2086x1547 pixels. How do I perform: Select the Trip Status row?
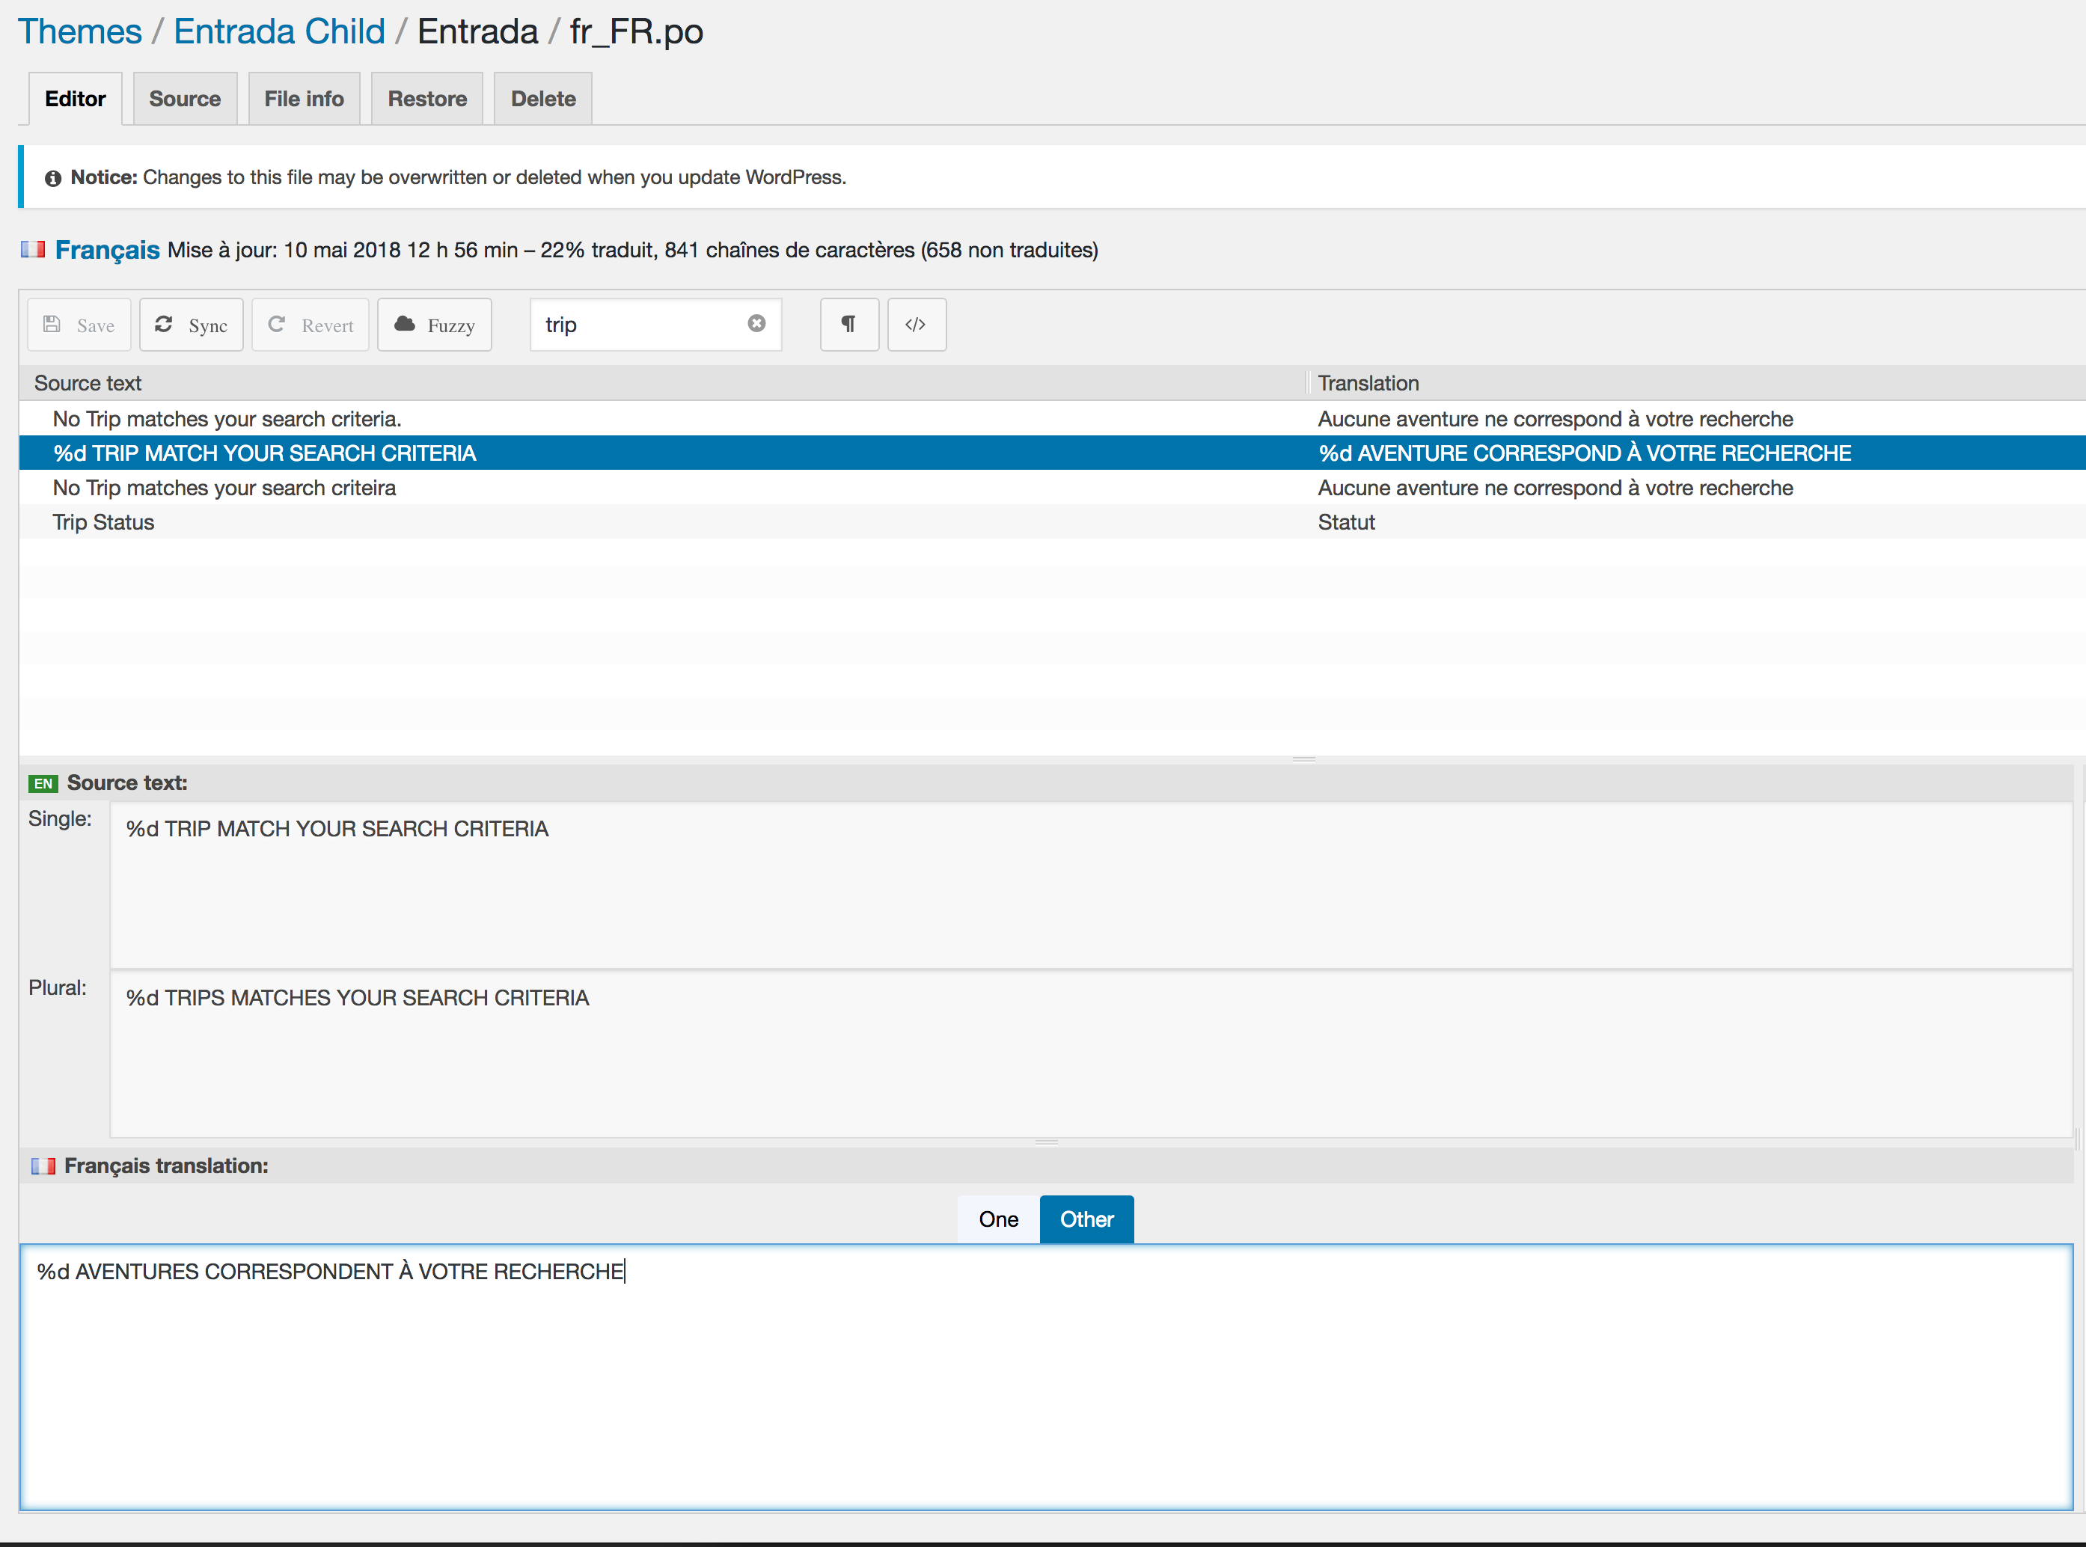[x=1052, y=523]
